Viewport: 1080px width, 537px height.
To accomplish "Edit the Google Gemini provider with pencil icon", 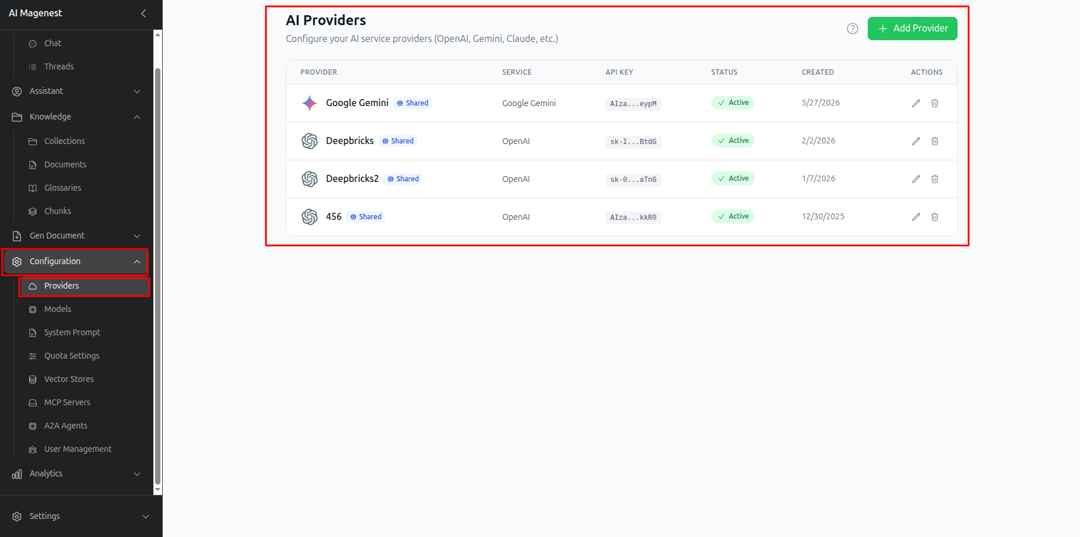I will [x=916, y=103].
